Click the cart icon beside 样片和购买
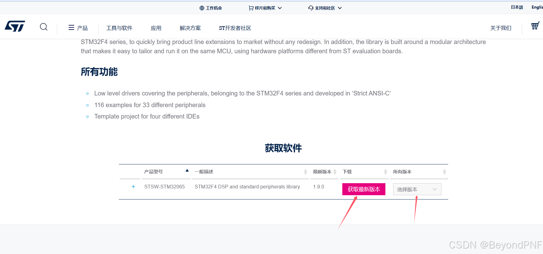Viewport: 543px width, 254px height. 251,8
